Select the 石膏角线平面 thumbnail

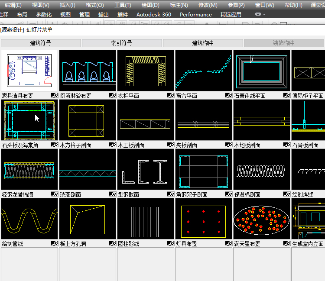pyautogui.click(x=262, y=70)
